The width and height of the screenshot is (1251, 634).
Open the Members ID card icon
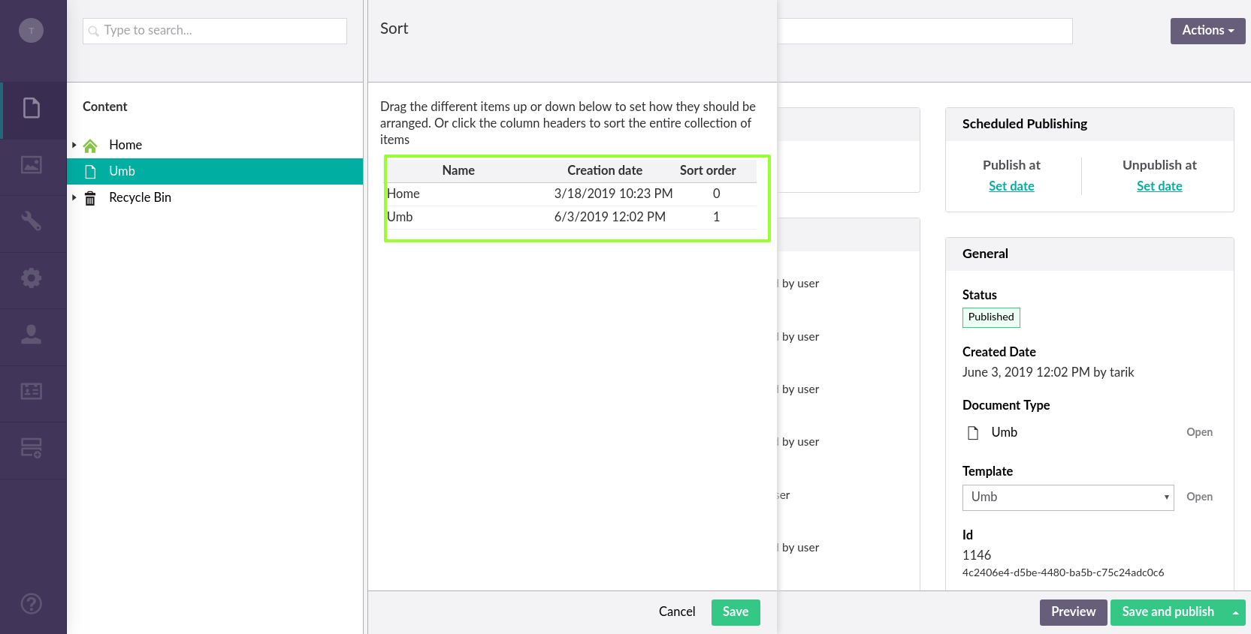[x=32, y=392]
